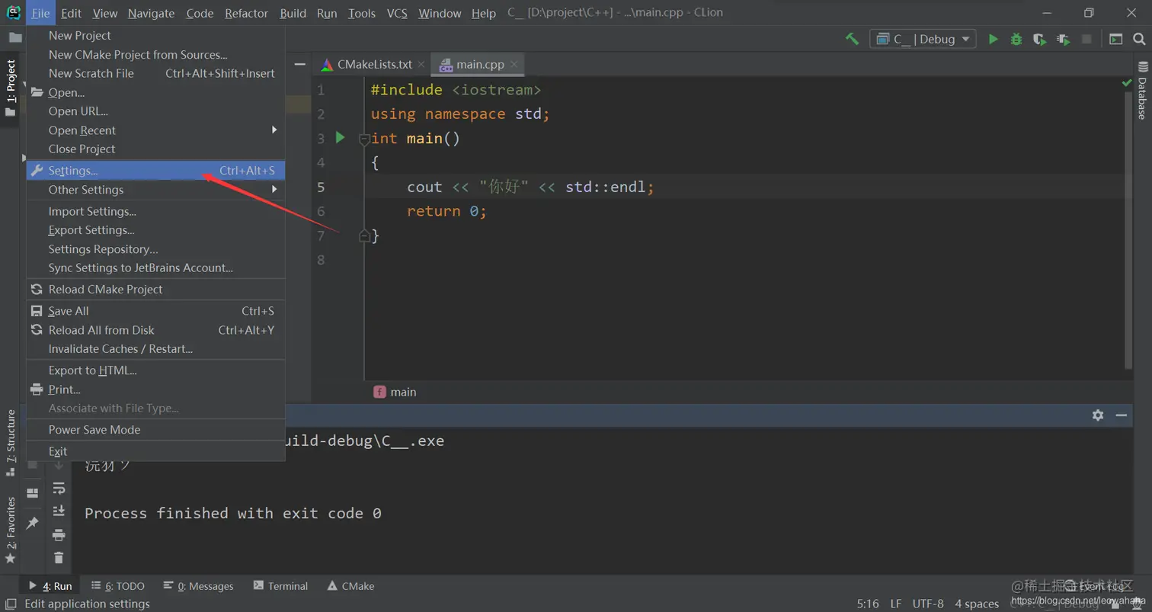Open the CMake tool tab

tap(350, 586)
